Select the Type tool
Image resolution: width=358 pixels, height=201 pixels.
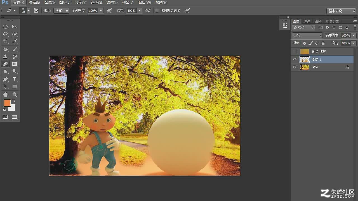point(15,80)
